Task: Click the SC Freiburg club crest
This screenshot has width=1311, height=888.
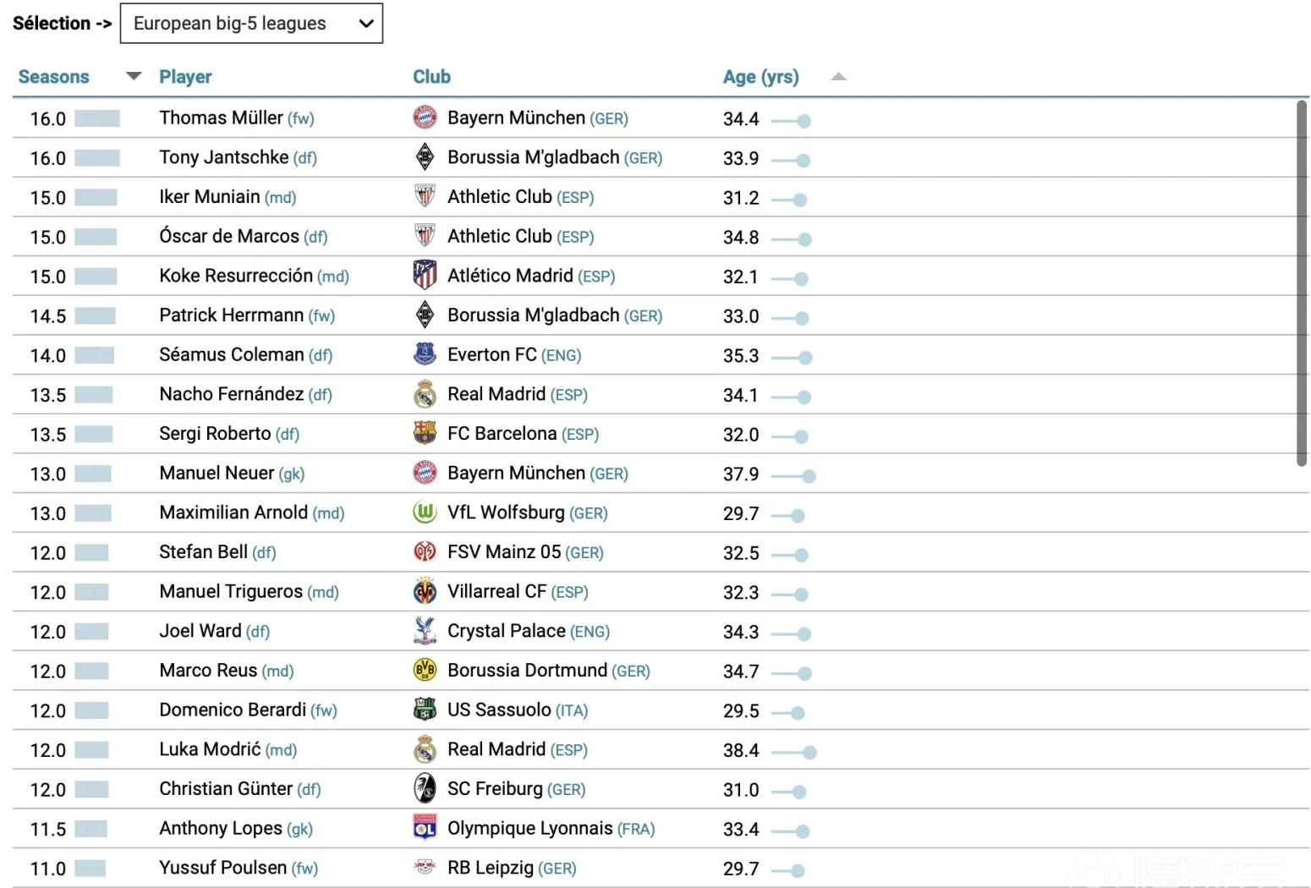Action: pyautogui.click(x=425, y=788)
